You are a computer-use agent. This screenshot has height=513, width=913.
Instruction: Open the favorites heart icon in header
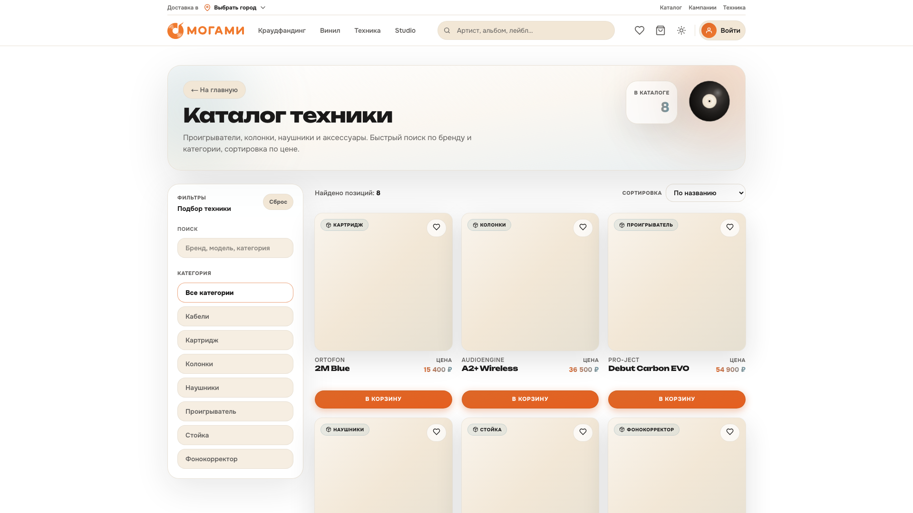pos(640,30)
